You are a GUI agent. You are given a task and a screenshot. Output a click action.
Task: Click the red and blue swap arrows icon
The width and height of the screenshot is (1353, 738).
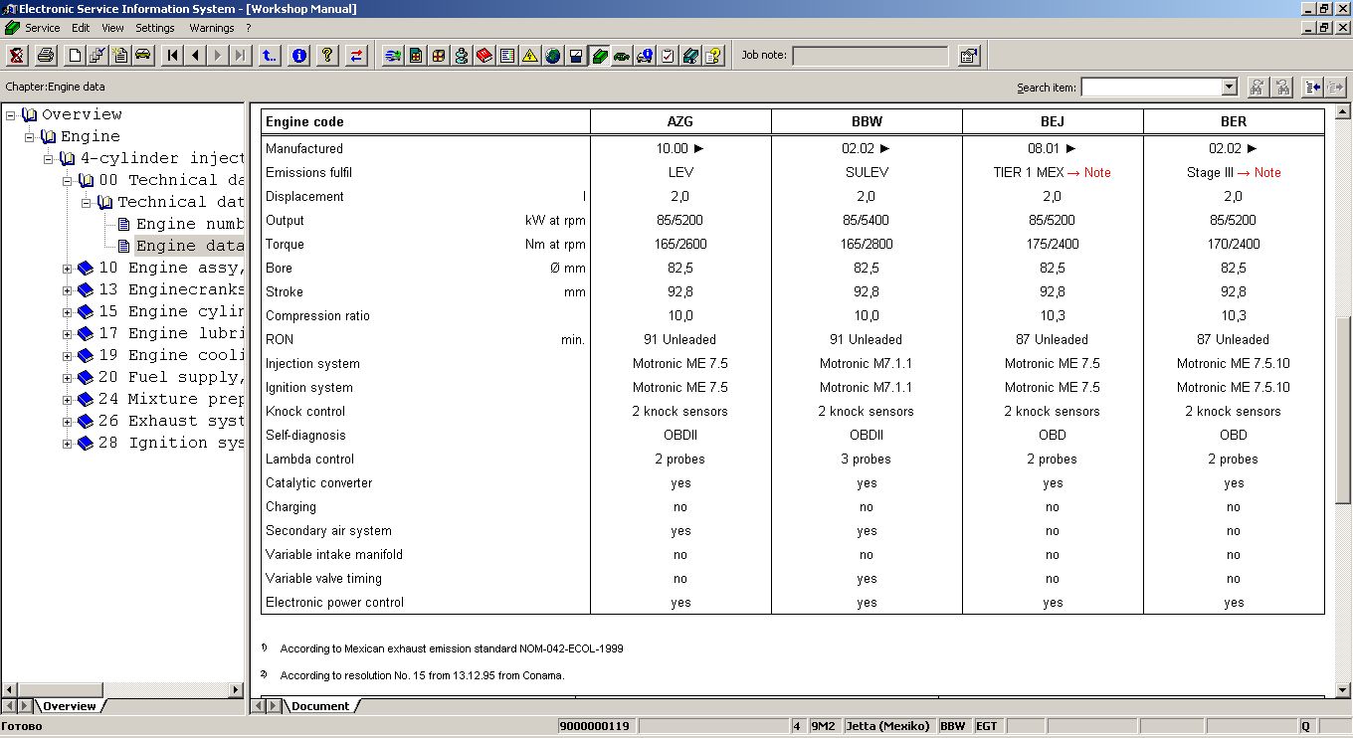pos(356,56)
